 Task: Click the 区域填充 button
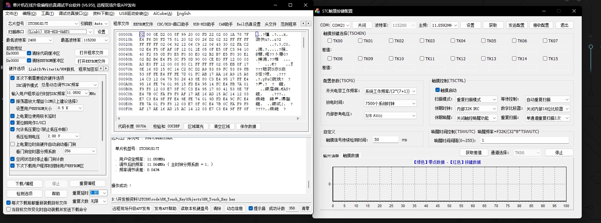coord(195,126)
